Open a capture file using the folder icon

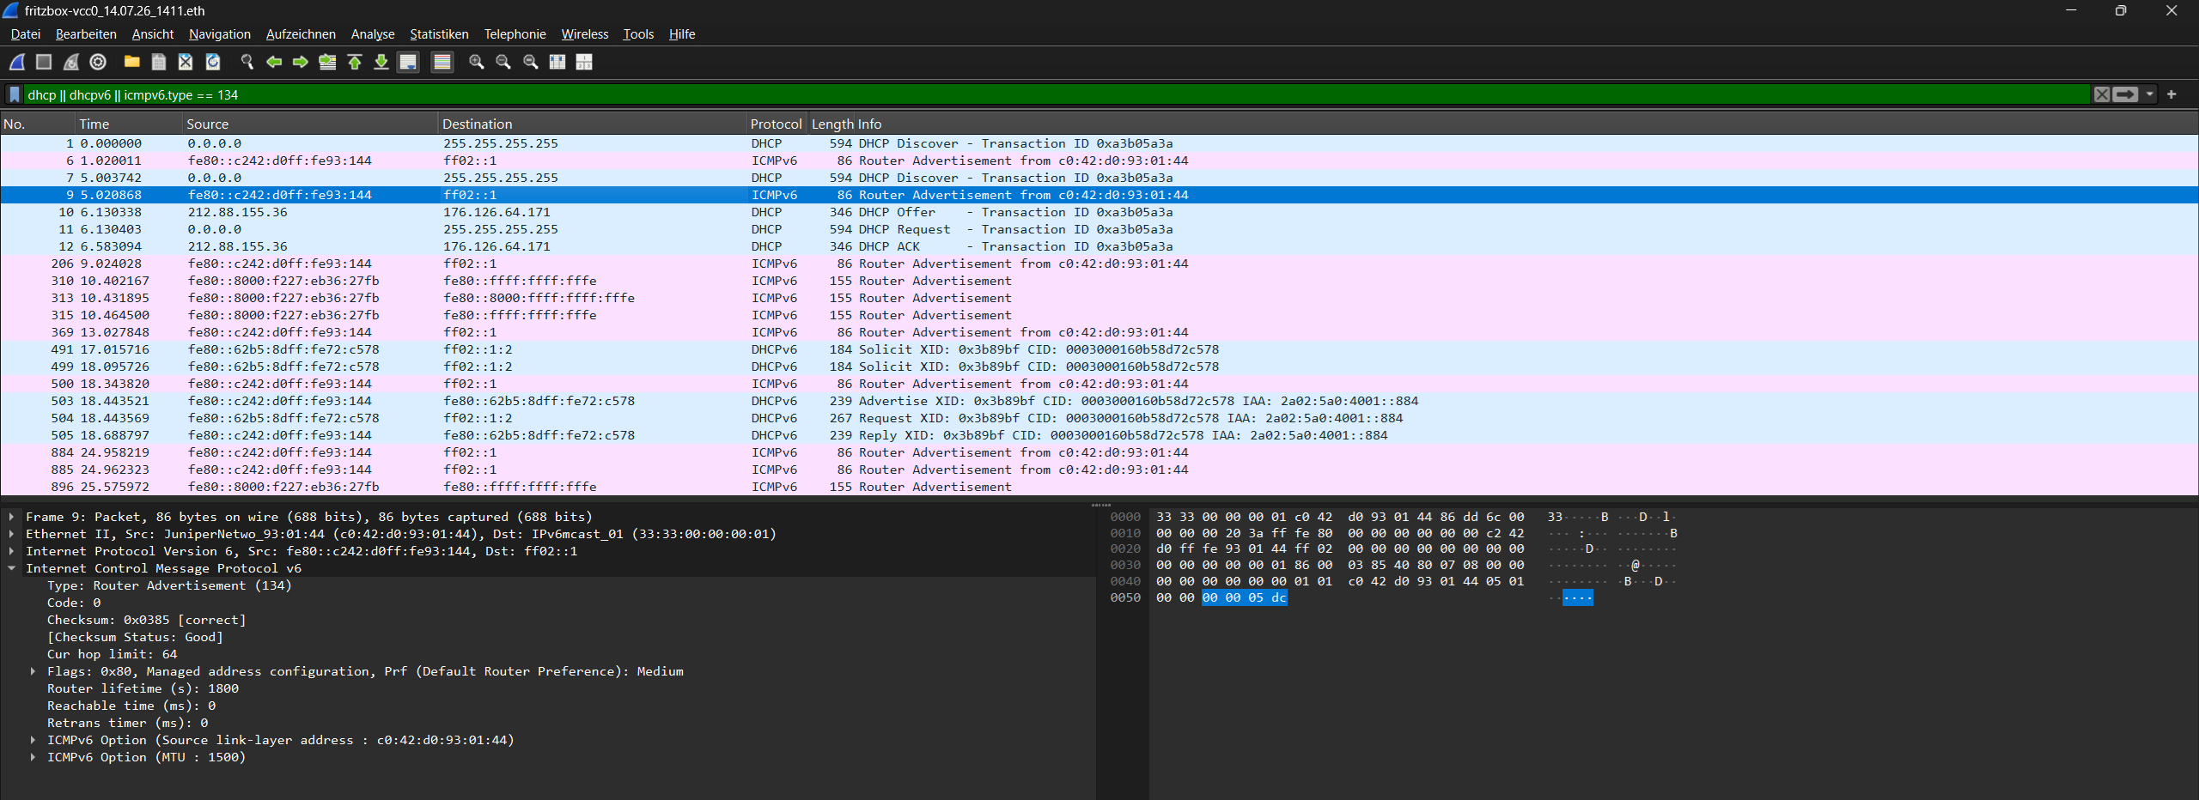point(131,62)
